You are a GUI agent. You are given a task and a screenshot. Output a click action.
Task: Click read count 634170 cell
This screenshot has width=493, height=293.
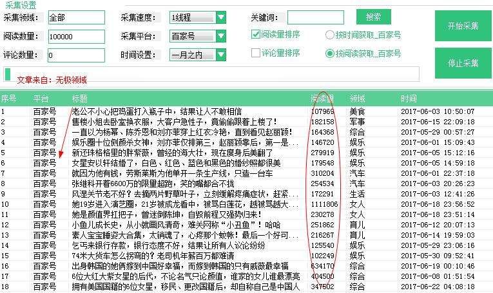coord(323,266)
